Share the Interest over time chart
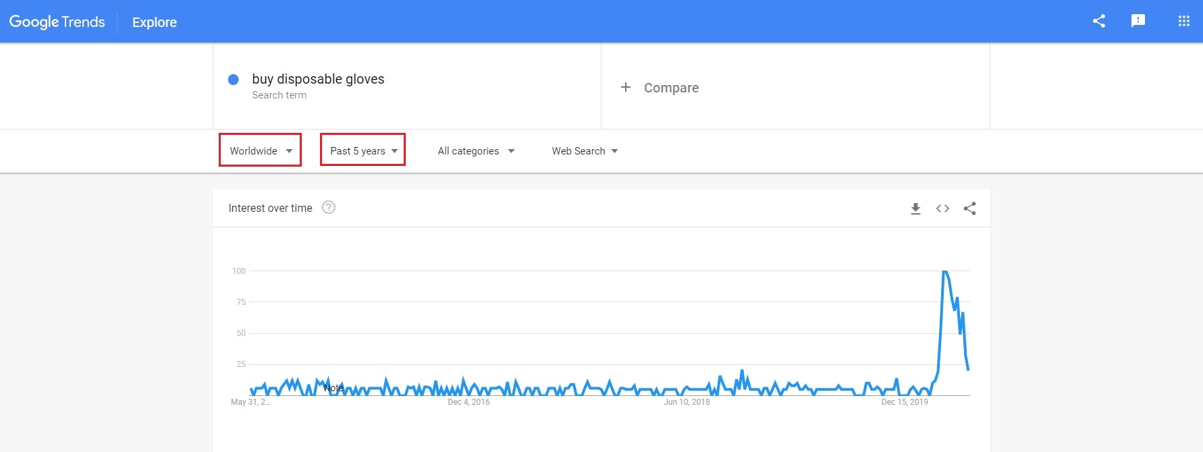1203x452 pixels. pos(969,208)
